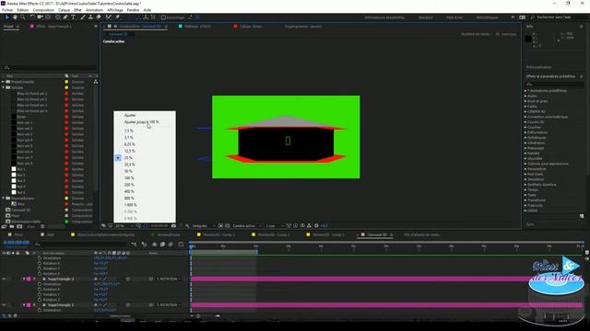Screen dimensions: 590x331
Task: Open the Caméra active view dropdown
Action: coord(247,226)
